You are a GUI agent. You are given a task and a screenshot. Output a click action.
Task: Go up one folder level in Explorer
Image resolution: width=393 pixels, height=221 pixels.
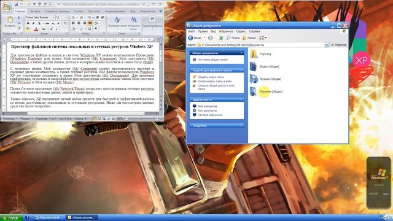click(221, 38)
